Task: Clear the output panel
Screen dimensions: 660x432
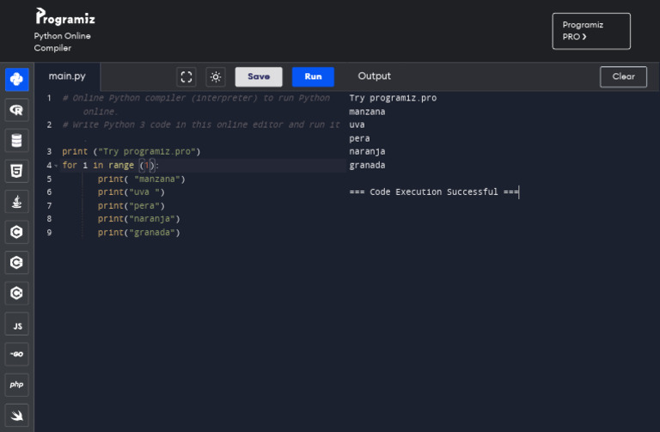Action: click(623, 76)
